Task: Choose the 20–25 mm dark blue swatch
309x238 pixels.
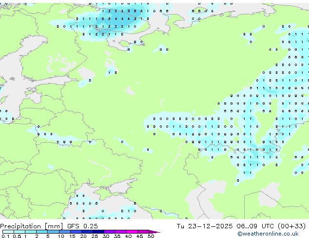Action: [x=87, y=232]
